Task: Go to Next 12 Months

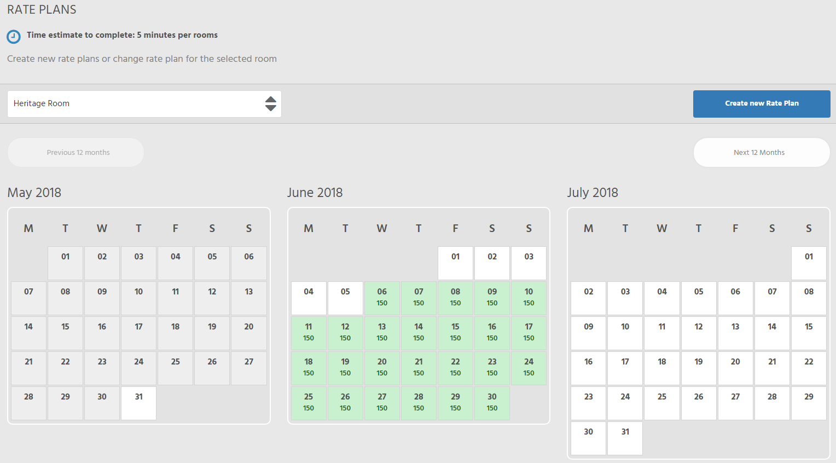Action: [762, 153]
